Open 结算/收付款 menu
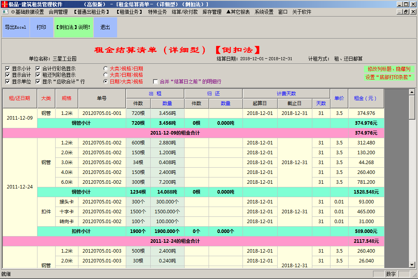 tap(185, 12)
